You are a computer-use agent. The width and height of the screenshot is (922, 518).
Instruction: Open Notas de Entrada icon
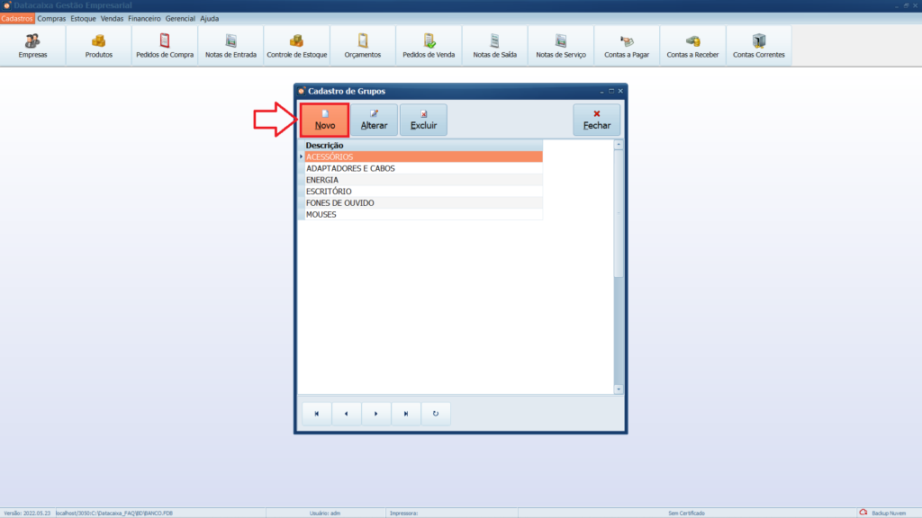[230, 45]
